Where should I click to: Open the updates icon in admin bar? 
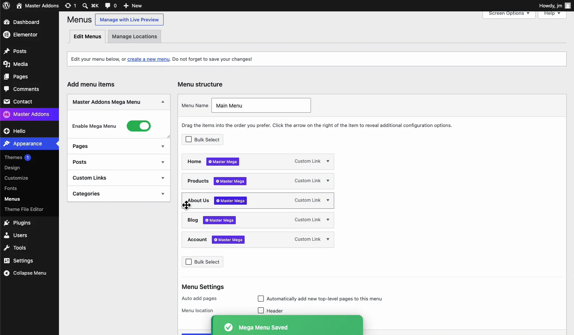click(x=68, y=6)
